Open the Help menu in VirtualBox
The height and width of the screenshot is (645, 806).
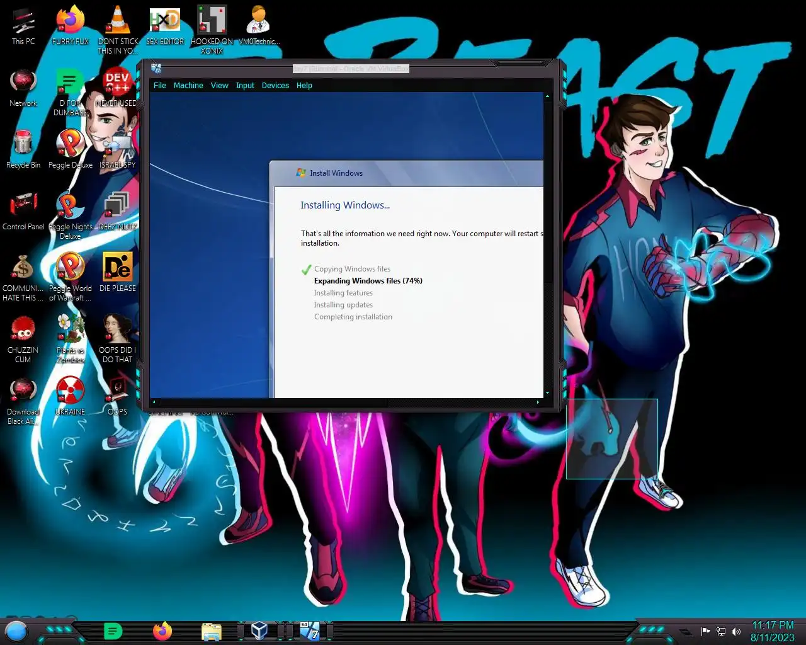(304, 86)
